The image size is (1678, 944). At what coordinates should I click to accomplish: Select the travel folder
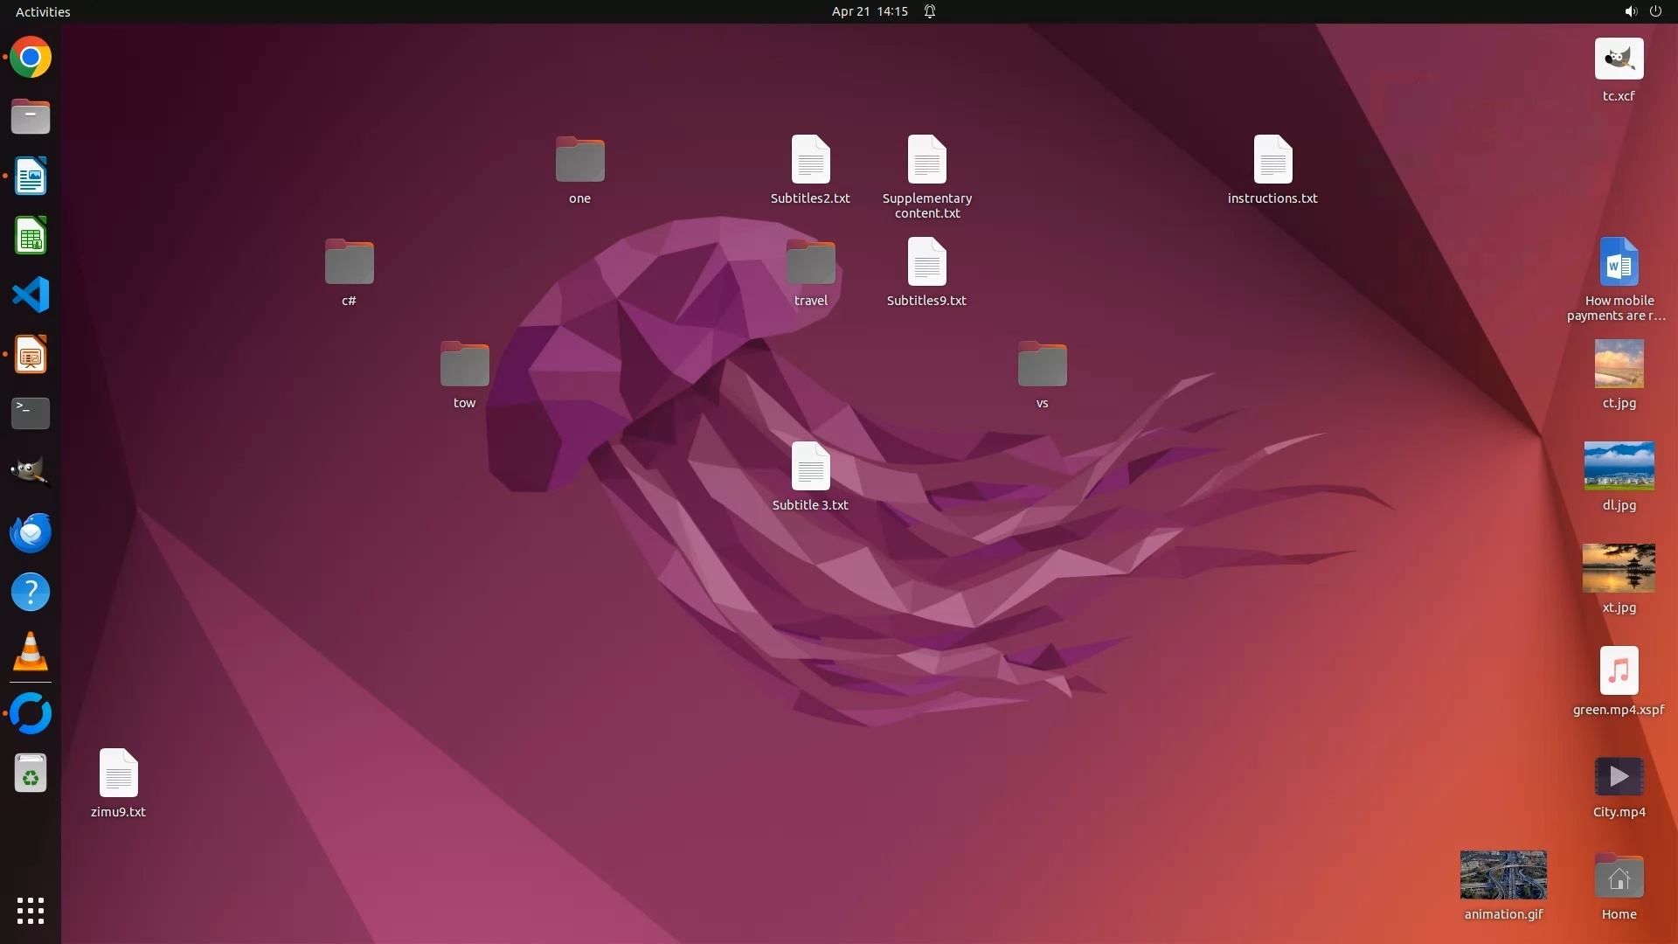[x=810, y=262]
